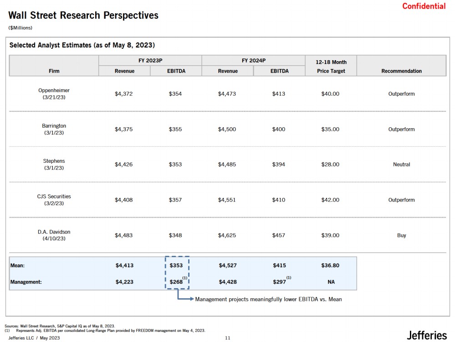Click the Mean EBITDA value $353
This screenshot has width=455, height=342.
(x=176, y=265)
